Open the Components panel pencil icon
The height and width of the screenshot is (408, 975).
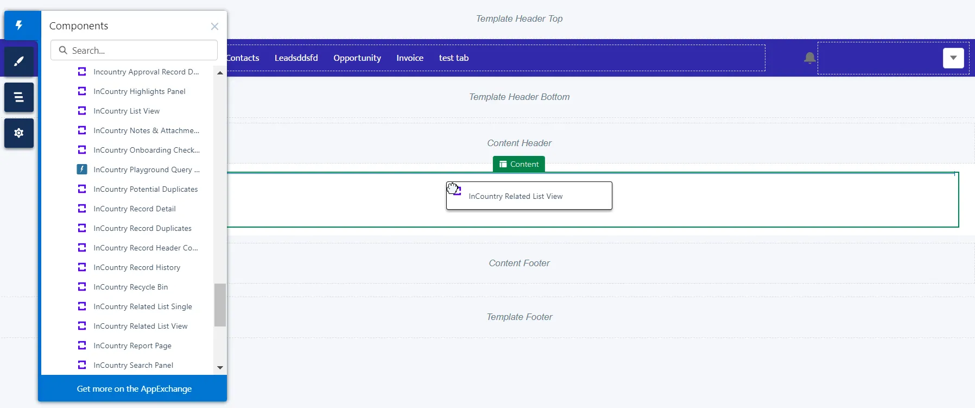pos(19,61)
